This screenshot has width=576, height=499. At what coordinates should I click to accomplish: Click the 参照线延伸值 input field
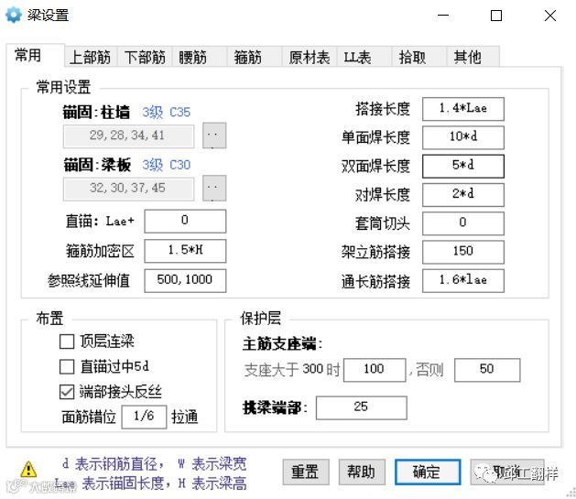(x=185, y=280)
